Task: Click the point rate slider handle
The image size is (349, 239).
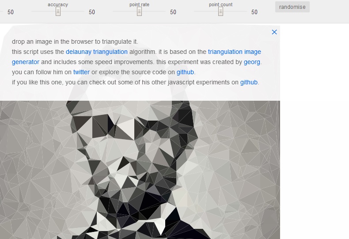Action: pyautogui.click(x=139, y=12)
